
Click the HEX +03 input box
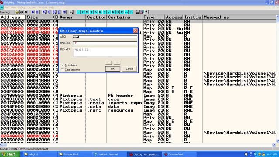pos(105,52)
